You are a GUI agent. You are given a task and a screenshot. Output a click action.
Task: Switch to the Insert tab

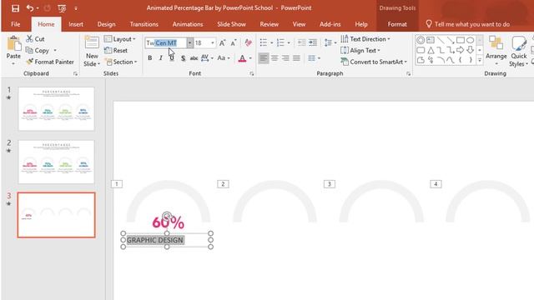(76, 24)
